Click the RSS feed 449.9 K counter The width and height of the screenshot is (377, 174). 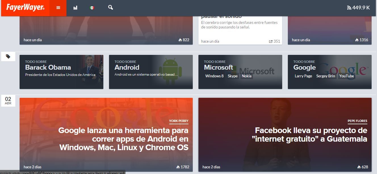(x=358, y=8)
